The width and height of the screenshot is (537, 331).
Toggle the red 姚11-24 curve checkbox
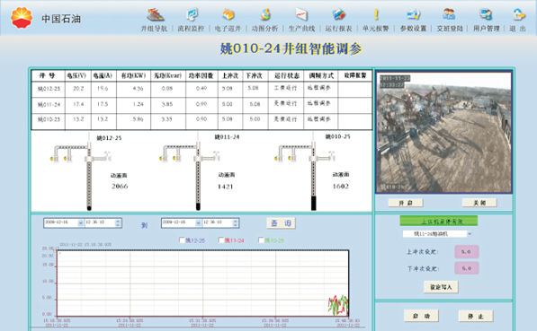(x=221, y=240)
